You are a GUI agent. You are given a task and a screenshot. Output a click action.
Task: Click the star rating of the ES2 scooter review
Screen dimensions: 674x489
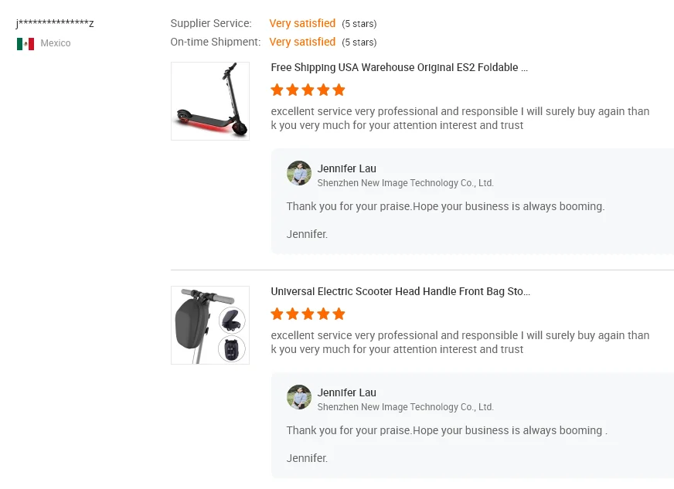click(308, 90)
